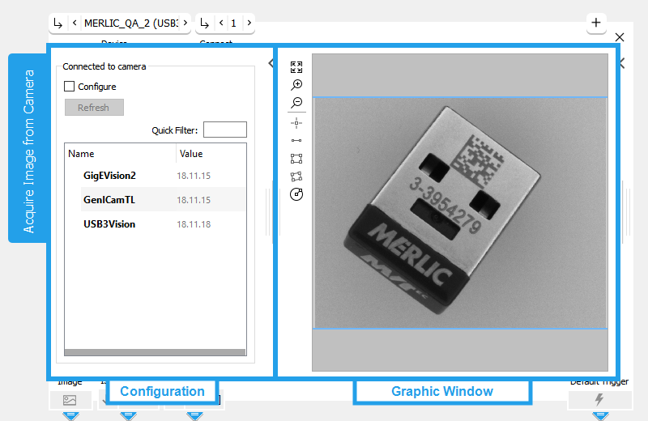Click the Image output icon button

(70, 400)
